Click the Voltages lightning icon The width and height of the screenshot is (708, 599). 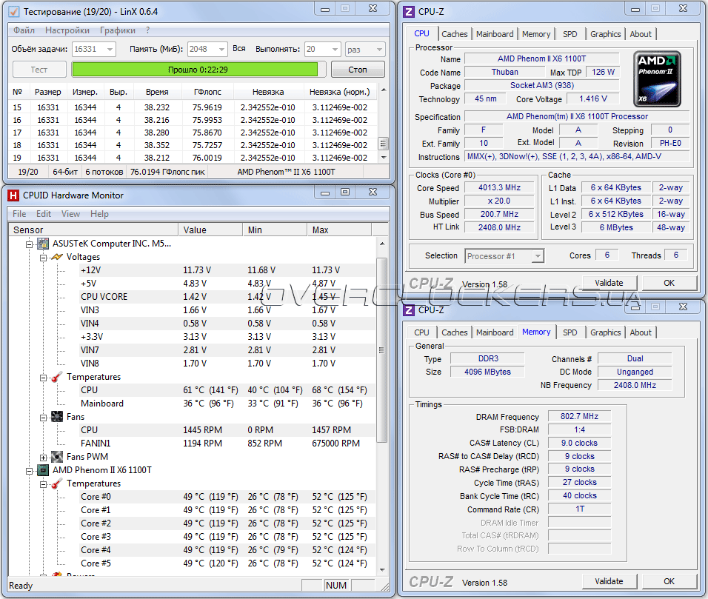click(56, 257)
